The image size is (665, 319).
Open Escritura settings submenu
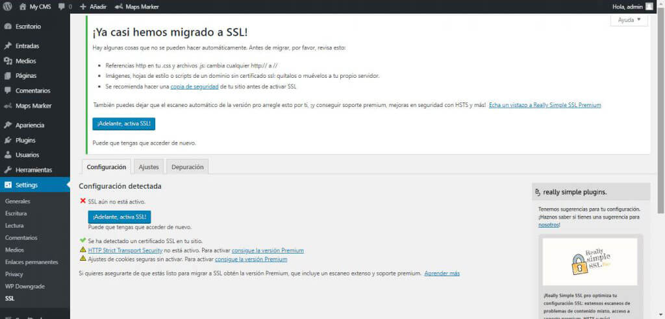coord(16,213)
